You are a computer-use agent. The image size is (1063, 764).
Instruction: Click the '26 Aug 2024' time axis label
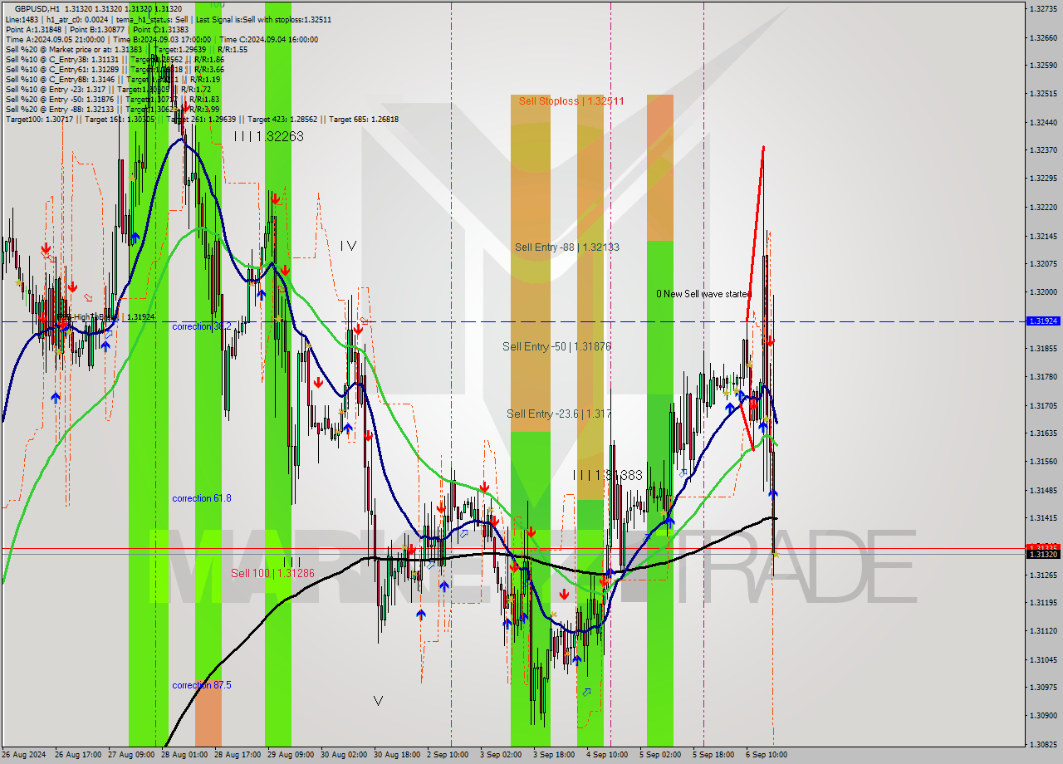(x=24, y=755)
